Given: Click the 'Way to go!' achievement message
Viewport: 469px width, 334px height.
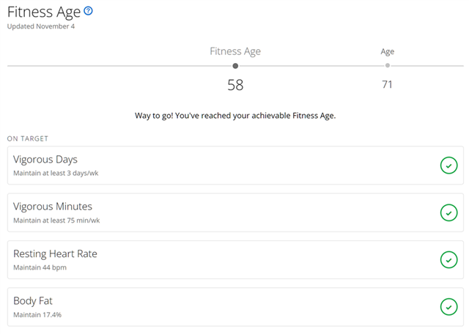Looking at the screenshot, I should pos(235,116).
